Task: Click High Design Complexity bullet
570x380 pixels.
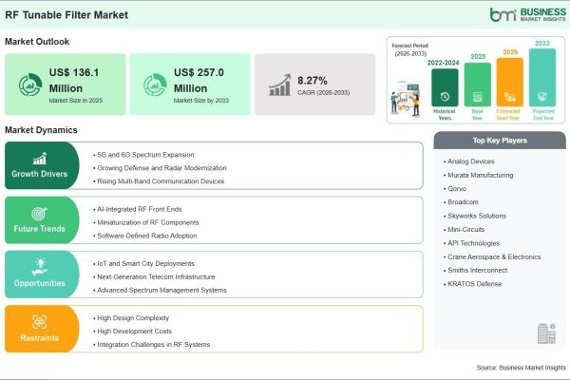Action: tap(131, 318)
